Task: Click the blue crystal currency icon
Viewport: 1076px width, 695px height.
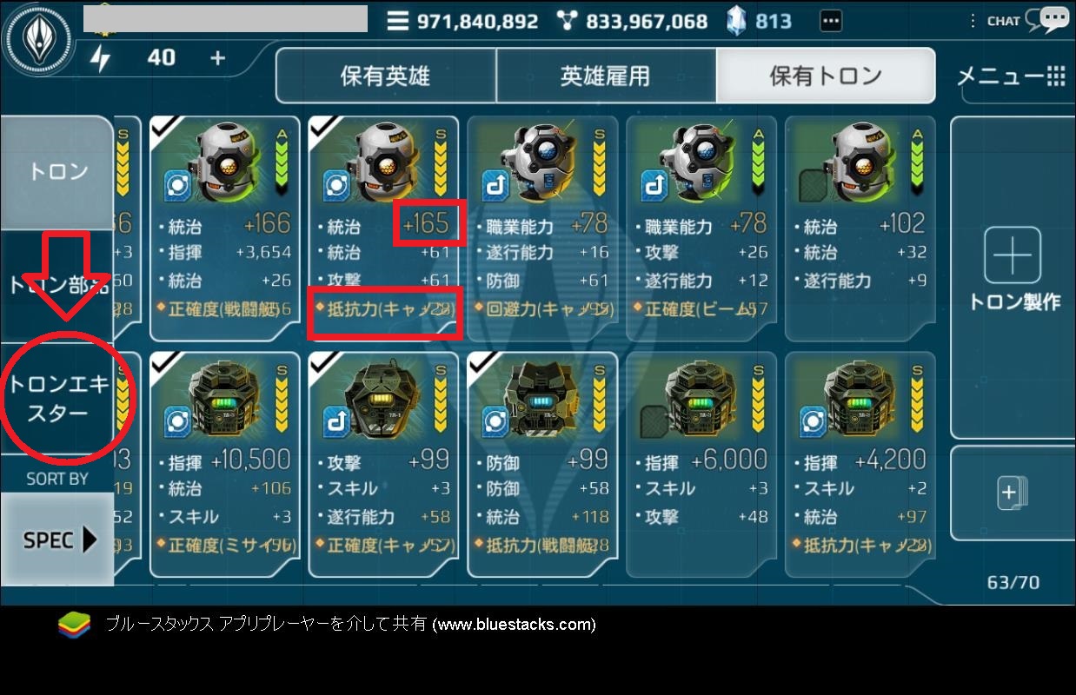Action: coord(737,21)
